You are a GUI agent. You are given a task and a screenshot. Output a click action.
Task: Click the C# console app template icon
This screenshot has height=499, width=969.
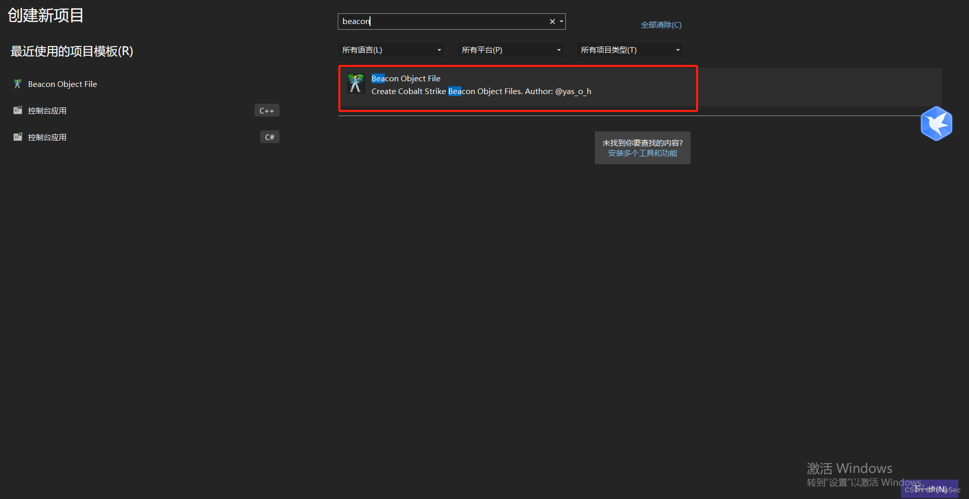tap(17, 137)
